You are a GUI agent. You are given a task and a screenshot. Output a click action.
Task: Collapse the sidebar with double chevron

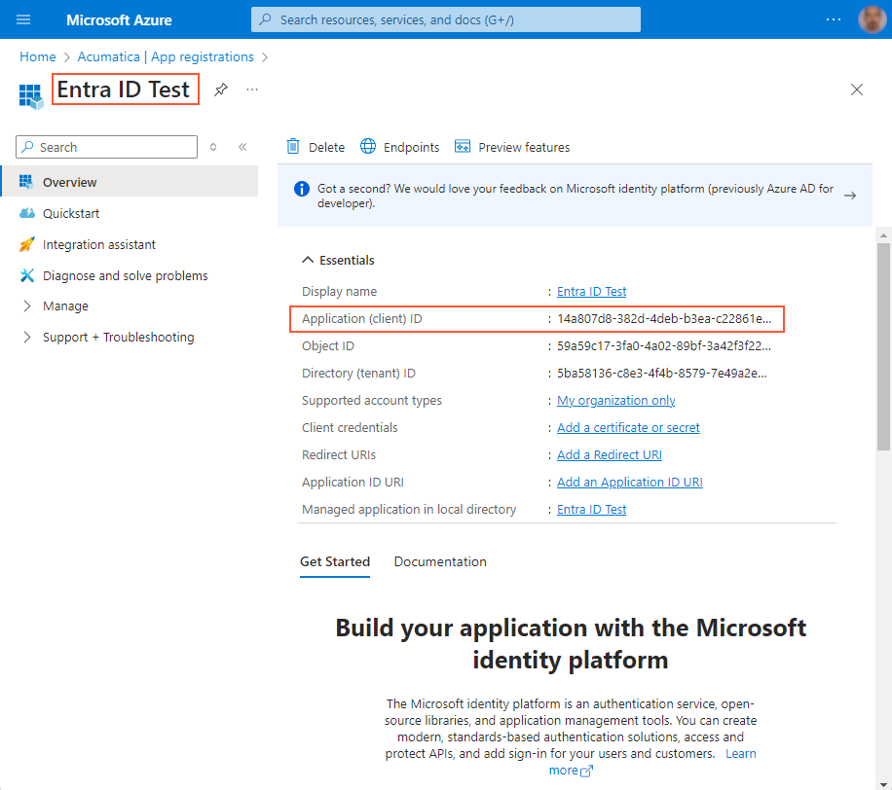click(242, 147)
